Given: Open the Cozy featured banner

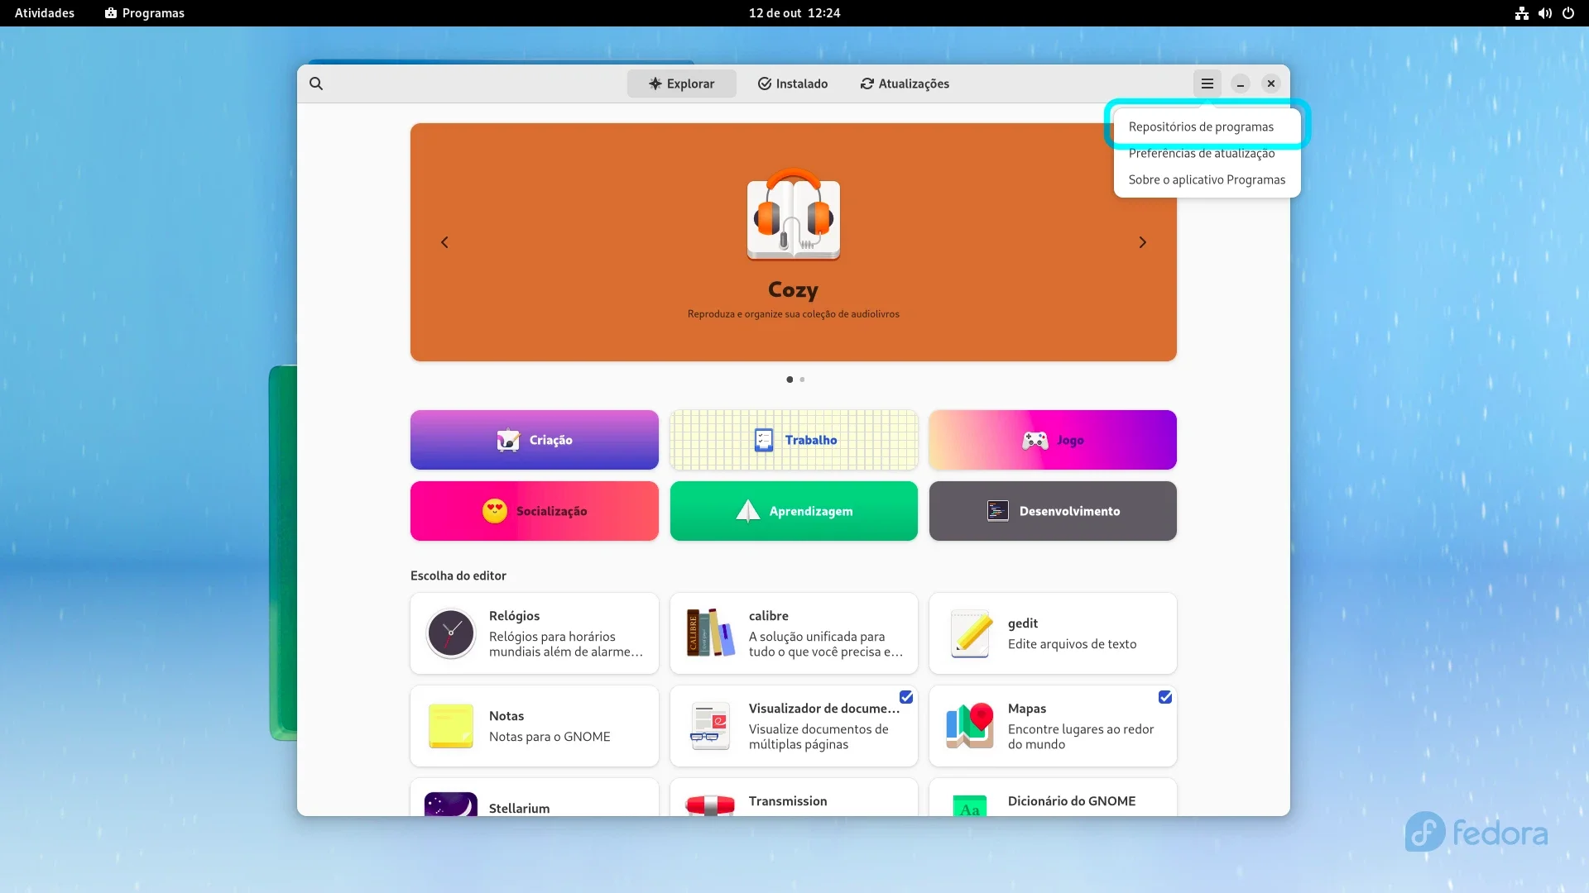Looking at the screenshot, I should (794, 242).
